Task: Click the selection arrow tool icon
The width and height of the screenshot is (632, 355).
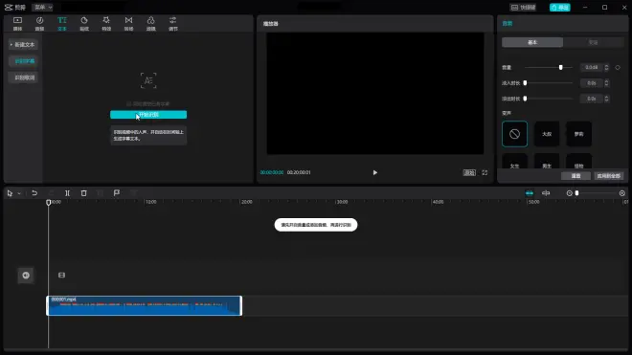Action: [10, 193]
